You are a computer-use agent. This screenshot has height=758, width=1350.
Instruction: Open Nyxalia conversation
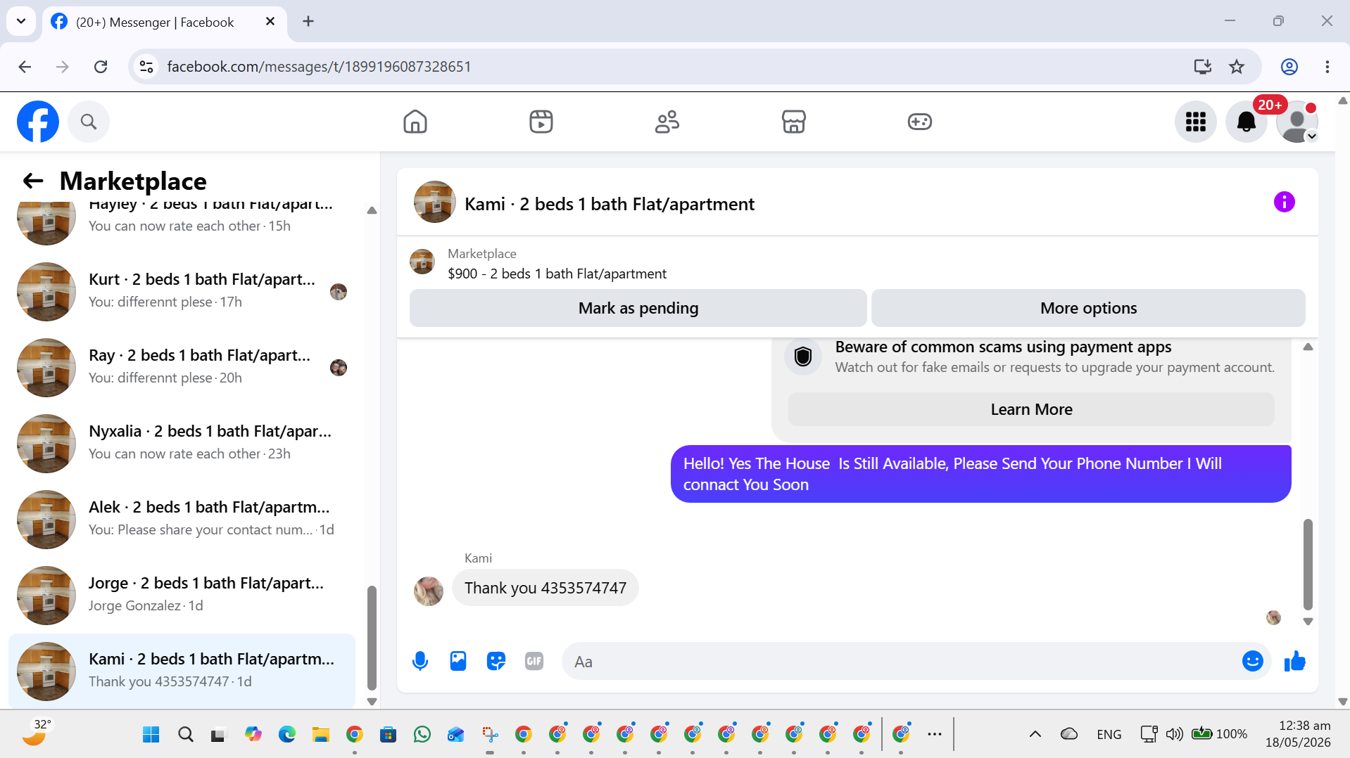coord(182,443)
